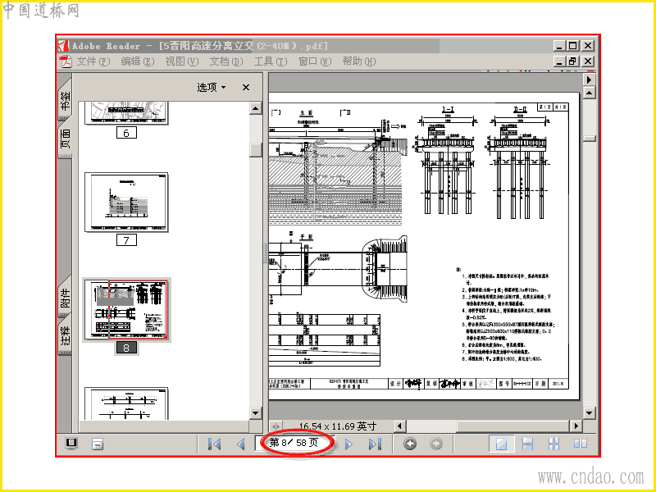Select continuous page layout icon
Viewport: 656px width, 492px height.
tap(527, 444)
